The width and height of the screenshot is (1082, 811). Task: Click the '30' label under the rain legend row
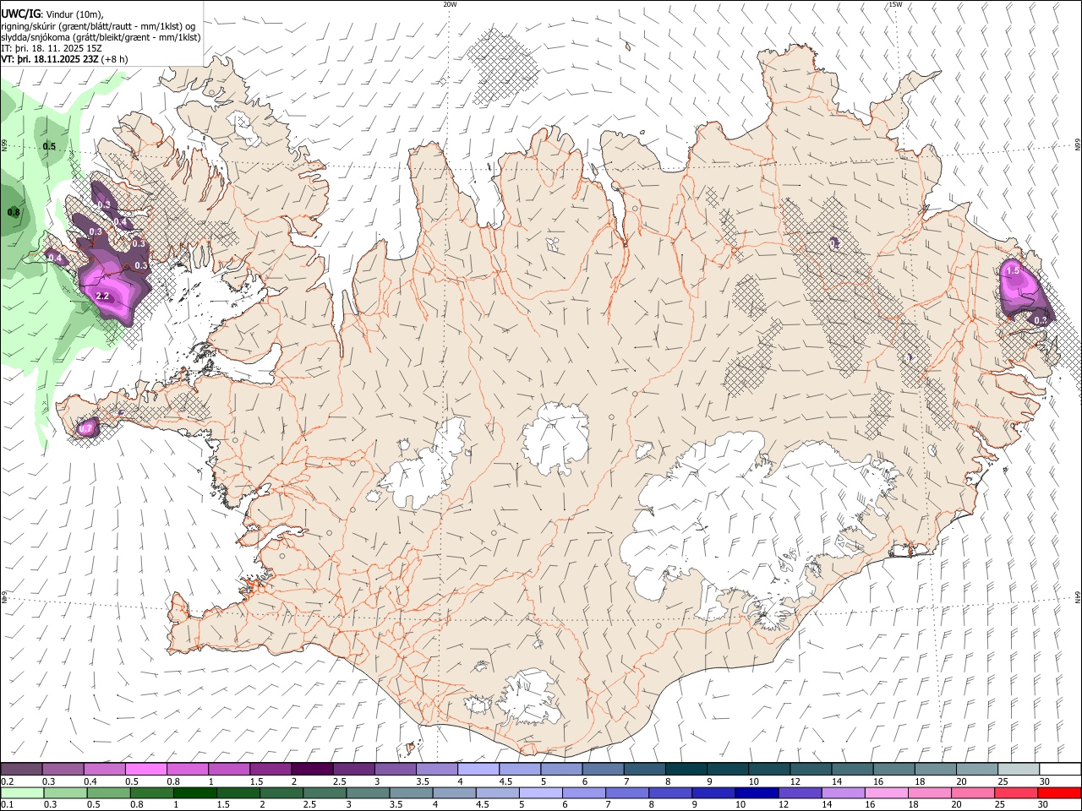[1042, 805]
